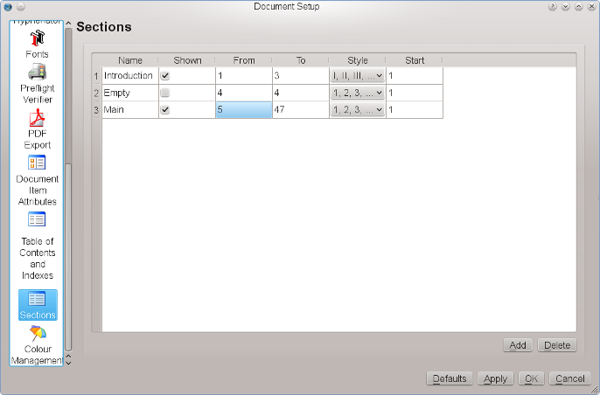600x395 pixels.
Task: Click the Cancel button
Action: [x=569, y=378]
